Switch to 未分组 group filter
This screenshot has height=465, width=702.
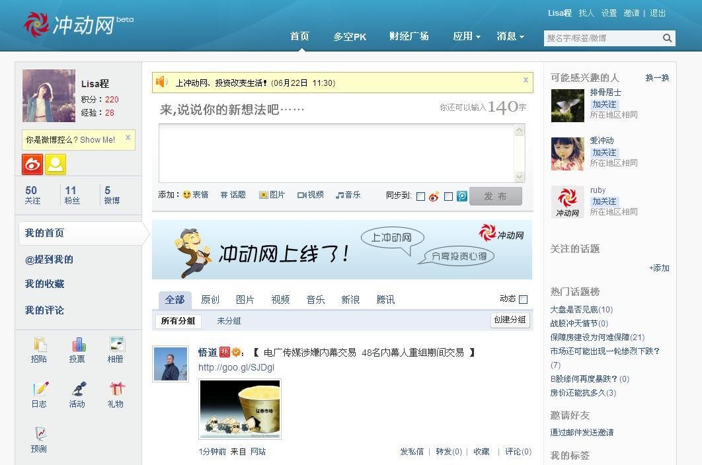click(229, 321)
